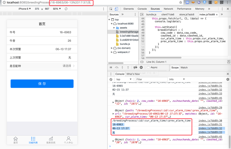
Task: Toggle the Sources navigator sidebar icon
Action: (x=142, y=14)
